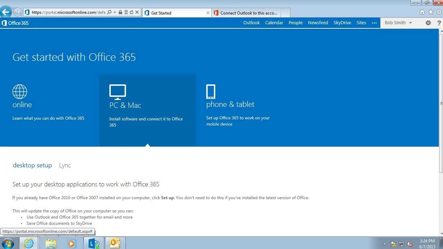Open Sites in the top navigation
The image size is (443, 249).
click(x=361, y=23)
